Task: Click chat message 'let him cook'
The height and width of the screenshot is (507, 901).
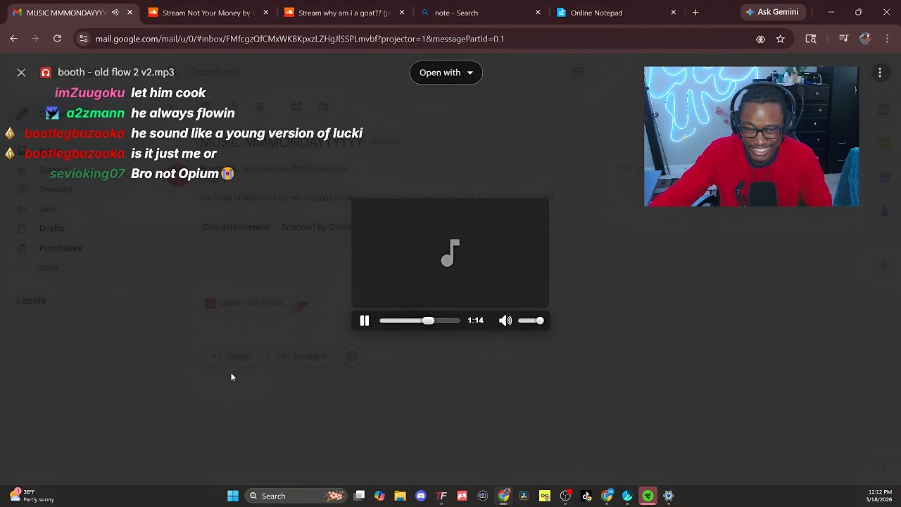Action: pos(168,93)
